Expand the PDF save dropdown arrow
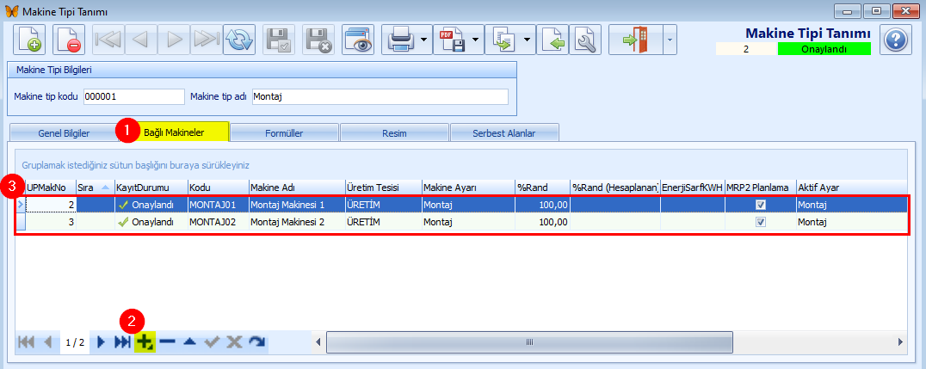 (476, 40)
